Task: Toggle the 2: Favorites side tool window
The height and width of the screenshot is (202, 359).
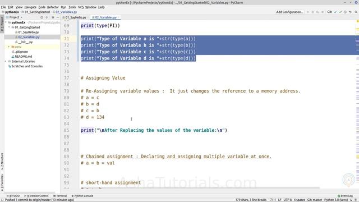Action: [2, 182]
